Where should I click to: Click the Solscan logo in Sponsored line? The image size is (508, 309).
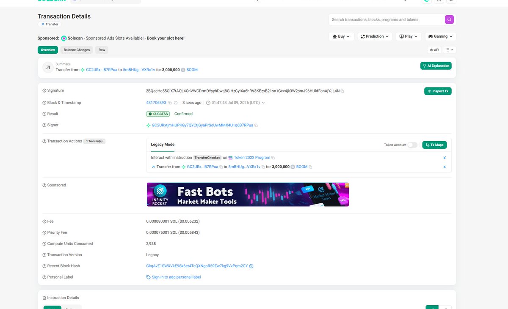pyautogui.click(x=64, y=38)
